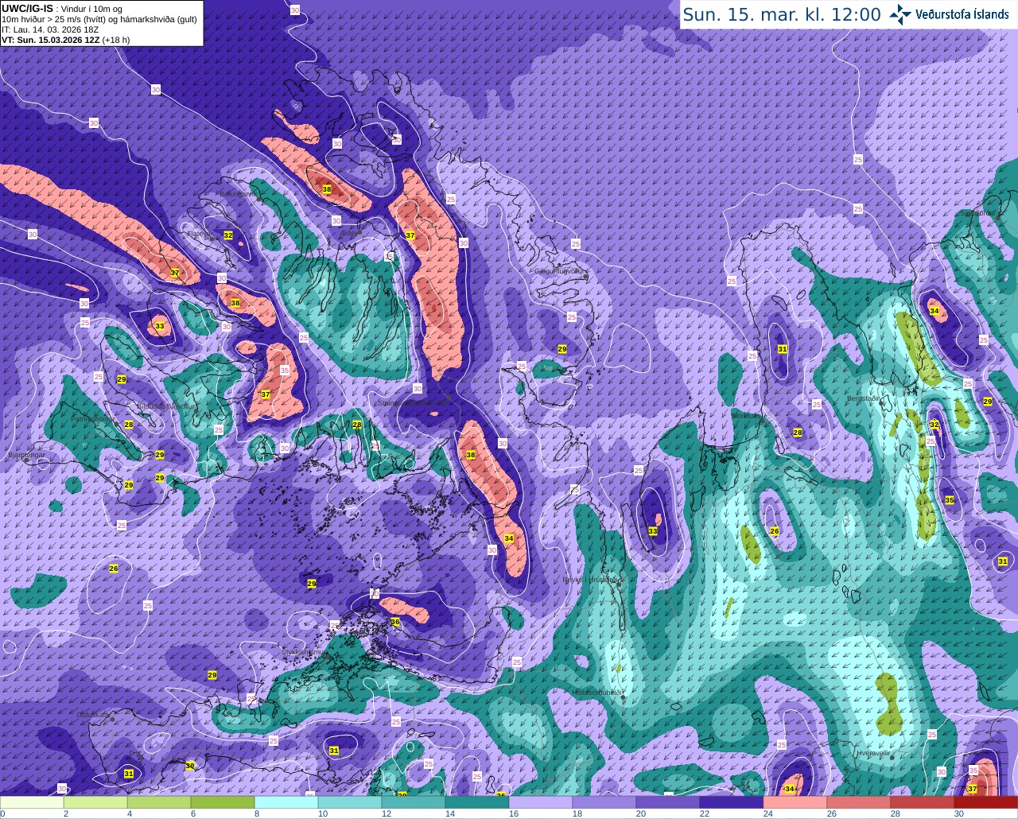Select the above-30 m/s dark red legend swatch

[986, 802]
